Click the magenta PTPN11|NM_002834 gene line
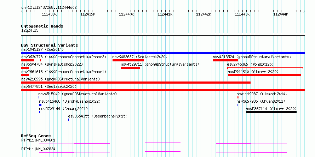The width and height of the screenshot is (315, 157). tap(163, 152)
